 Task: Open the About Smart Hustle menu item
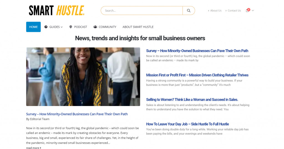point(138,27)
